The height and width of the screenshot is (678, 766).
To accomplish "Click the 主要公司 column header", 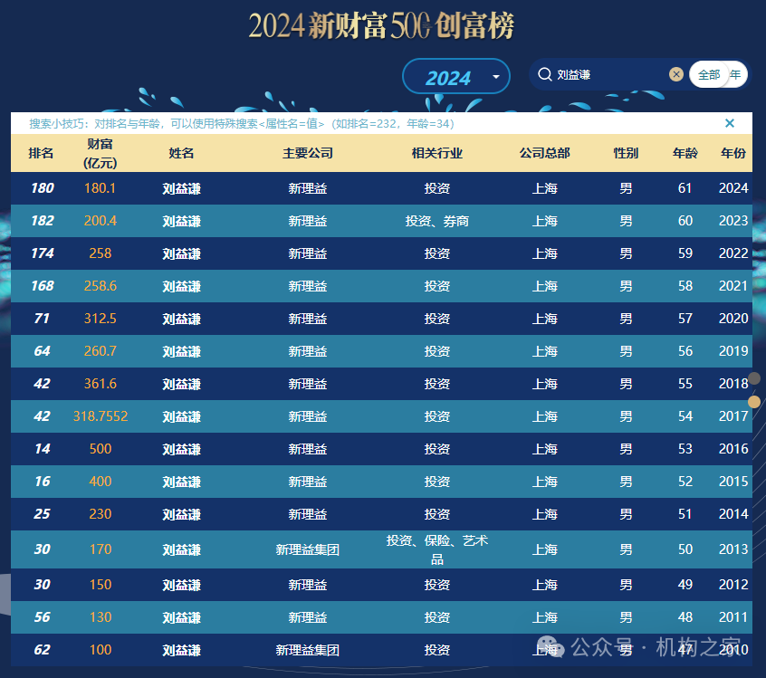I will pos(308,153).
